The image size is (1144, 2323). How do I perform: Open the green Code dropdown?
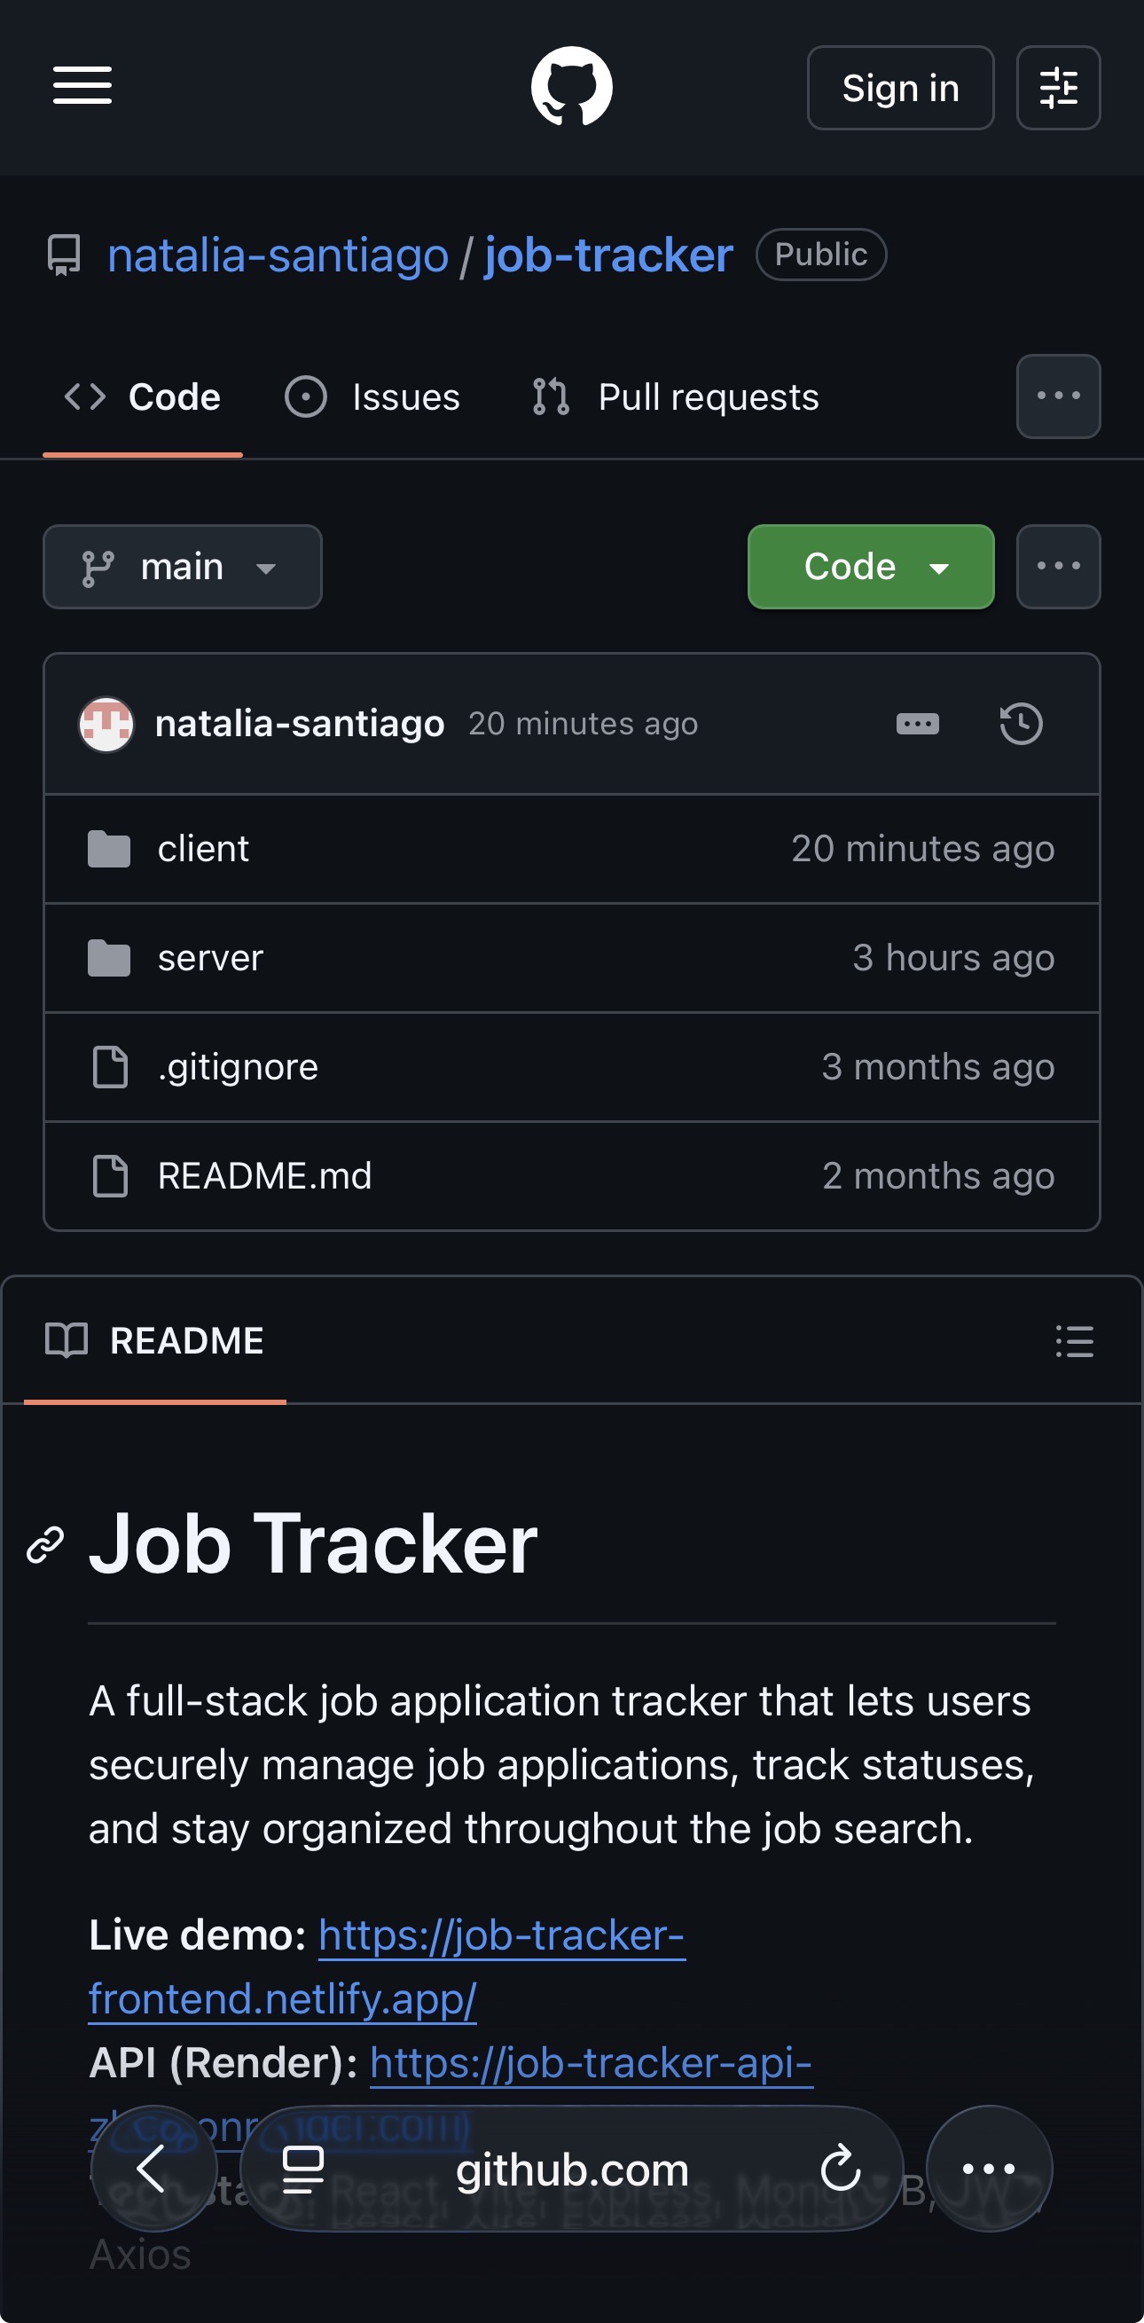(x=870, y=567)
